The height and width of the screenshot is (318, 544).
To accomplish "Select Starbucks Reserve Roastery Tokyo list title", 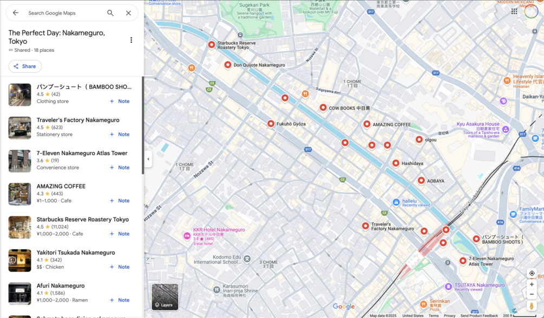I will (83, 220).
